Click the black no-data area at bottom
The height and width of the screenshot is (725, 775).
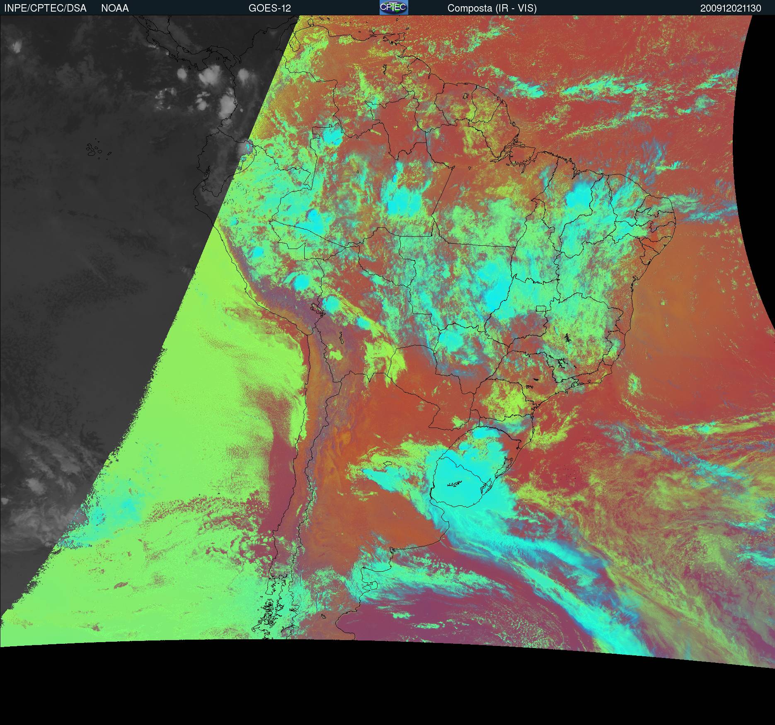pyautogui.click(x=373, y=684)
